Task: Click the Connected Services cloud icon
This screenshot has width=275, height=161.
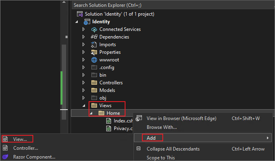Action: click(x=94, y=29)
